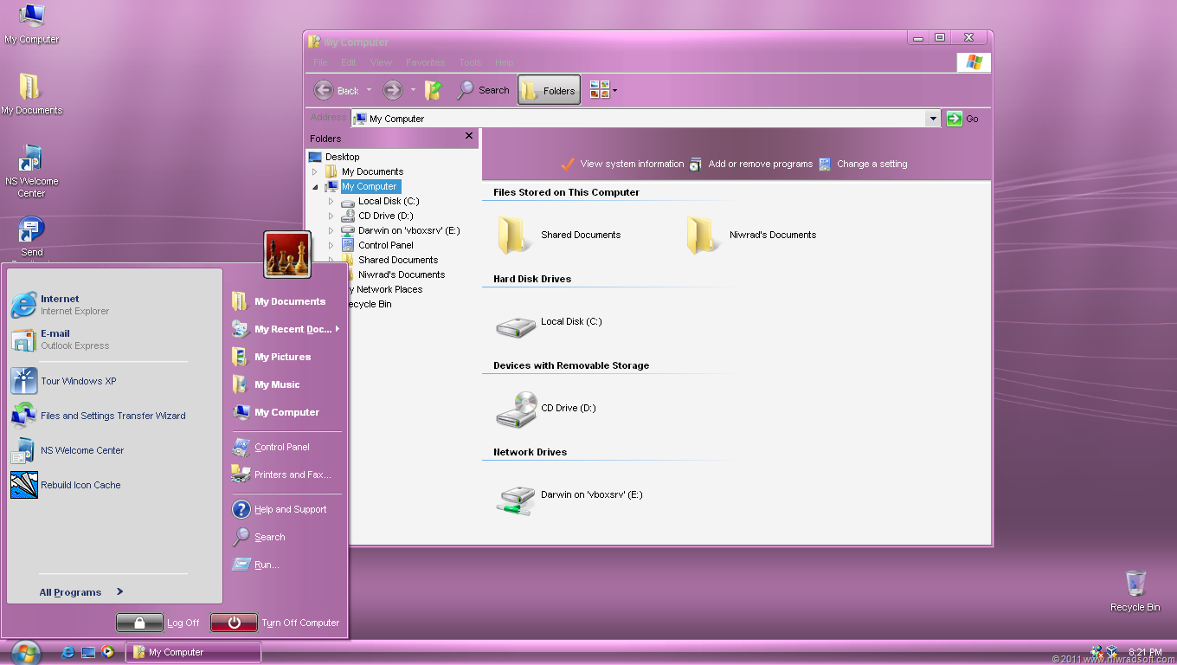Click the Address bar field
Screen dimensions: 1177x665
(x=638, y=119)
